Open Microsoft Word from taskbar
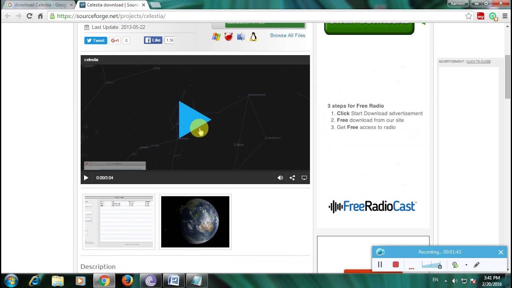The image size is (512, 288). [174, 281]
